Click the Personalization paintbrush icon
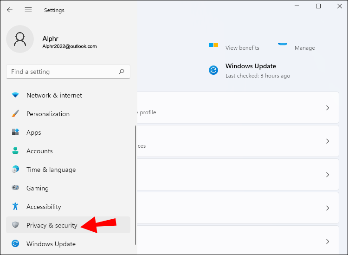 pos(15,114)
